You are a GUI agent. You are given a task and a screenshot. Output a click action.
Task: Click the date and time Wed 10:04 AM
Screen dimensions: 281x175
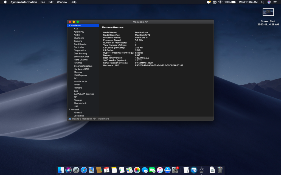248,2
